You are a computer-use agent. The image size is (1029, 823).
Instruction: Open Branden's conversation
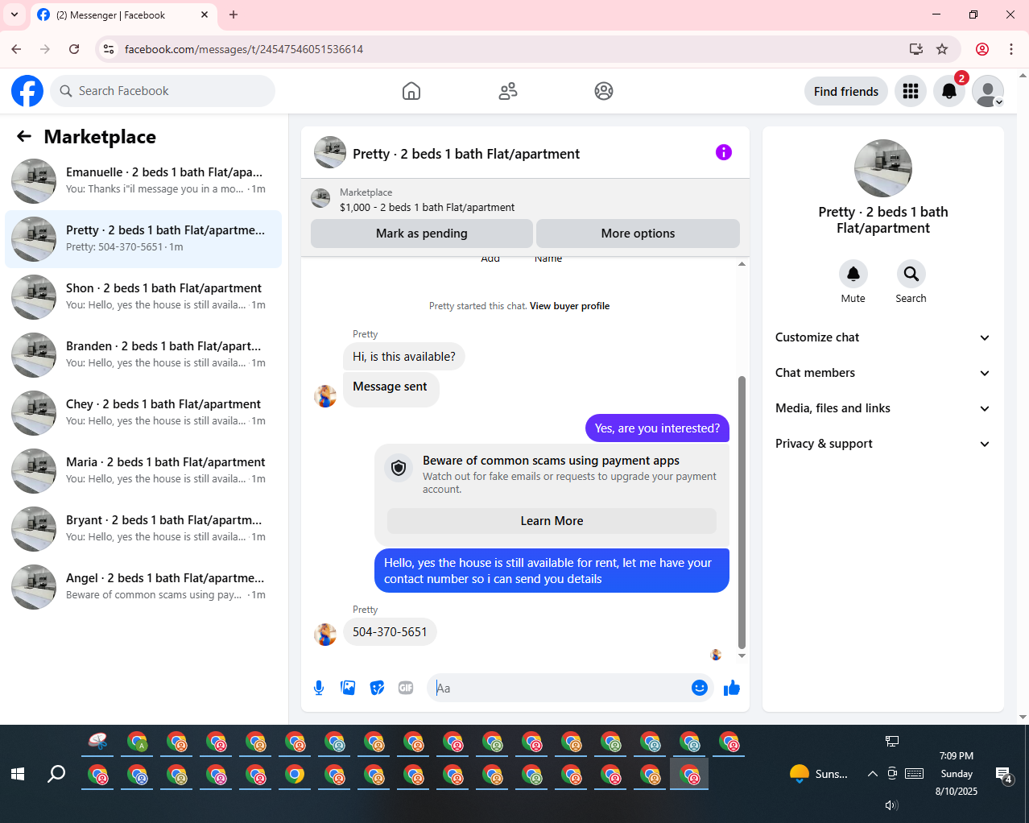143,355
